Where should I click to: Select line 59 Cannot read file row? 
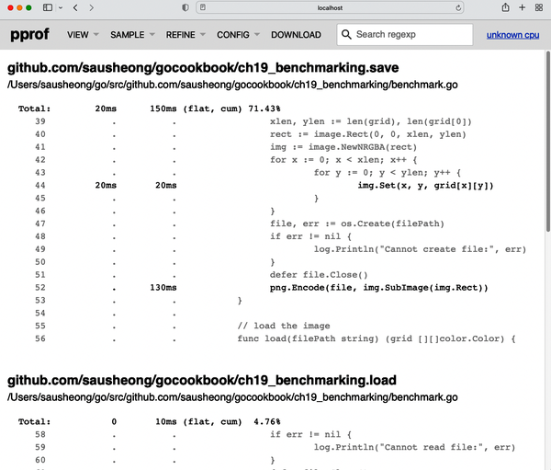(x=275, y=448)
